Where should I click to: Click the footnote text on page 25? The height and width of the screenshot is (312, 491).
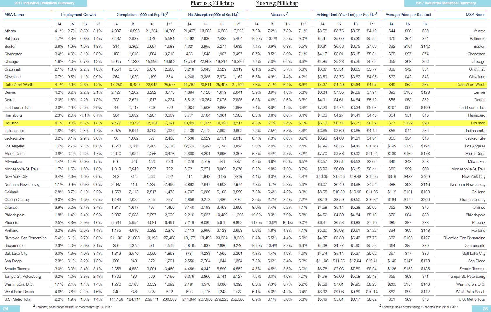419,307
